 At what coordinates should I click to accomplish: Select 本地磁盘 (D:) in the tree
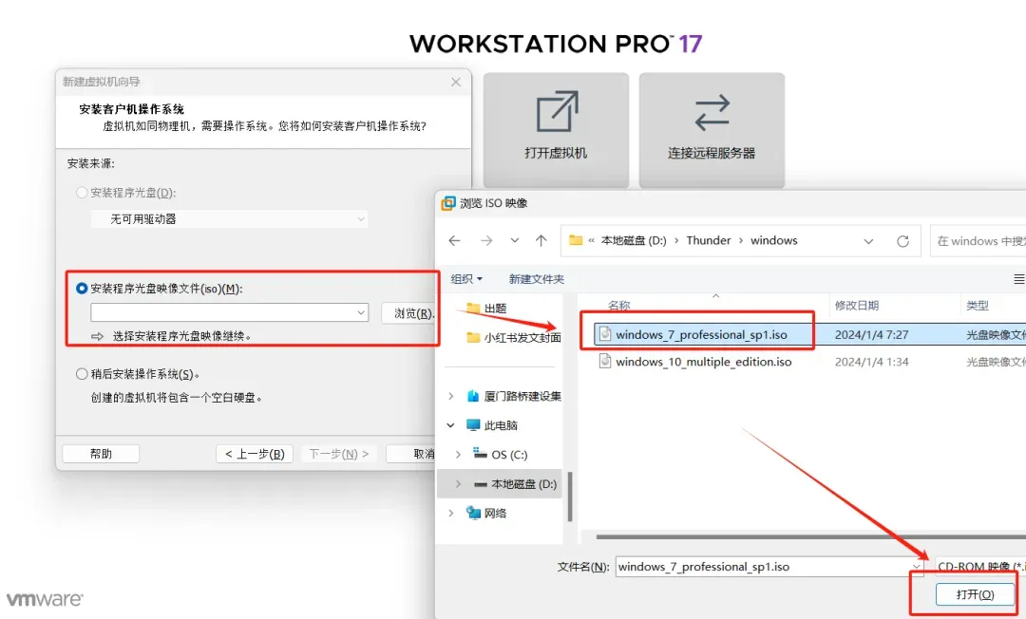516,483
